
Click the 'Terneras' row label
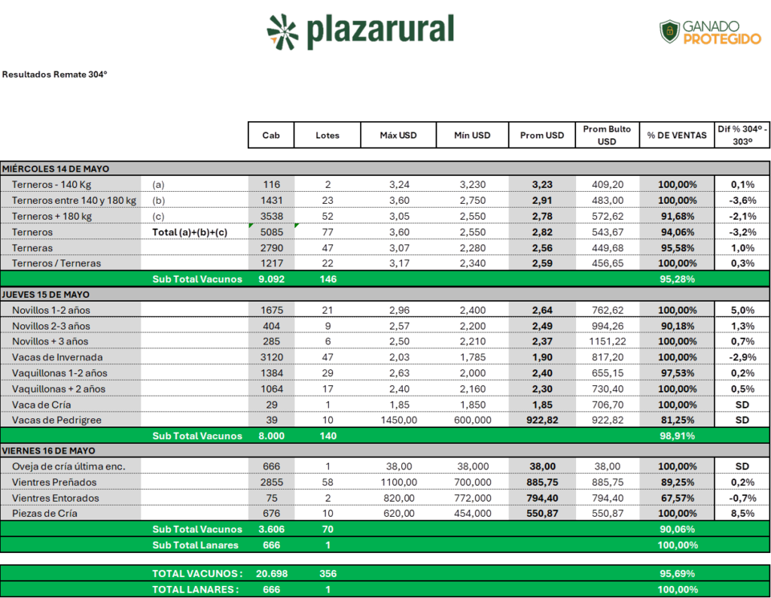(x=32, y=248)
